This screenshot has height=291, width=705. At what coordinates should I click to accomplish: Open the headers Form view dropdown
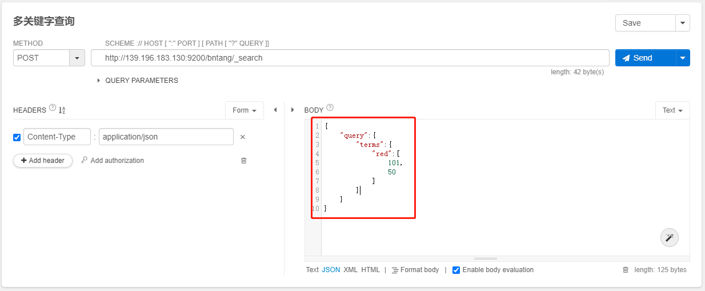pos(245,110)
